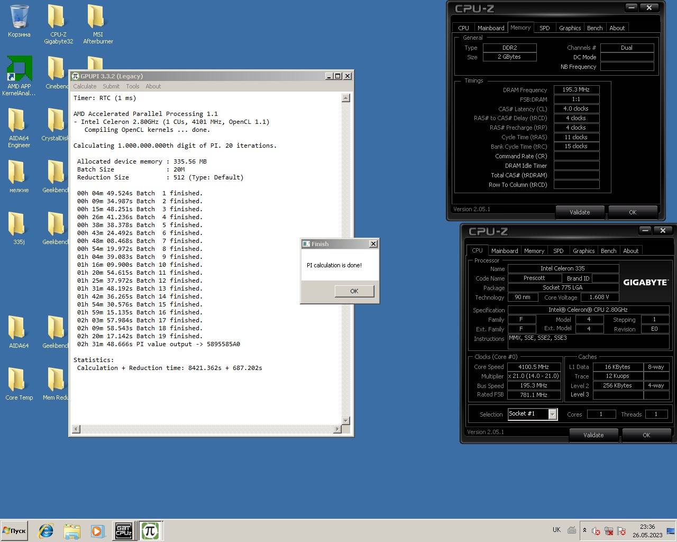The image size is (677, 542).
Task: Click the pi icon in GPUPI title bar
Action: [76, 76]
